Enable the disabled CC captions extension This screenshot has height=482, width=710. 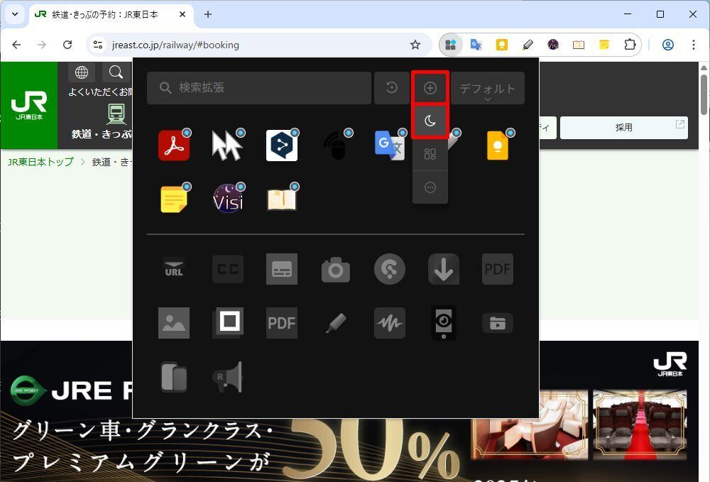point(227,269)
